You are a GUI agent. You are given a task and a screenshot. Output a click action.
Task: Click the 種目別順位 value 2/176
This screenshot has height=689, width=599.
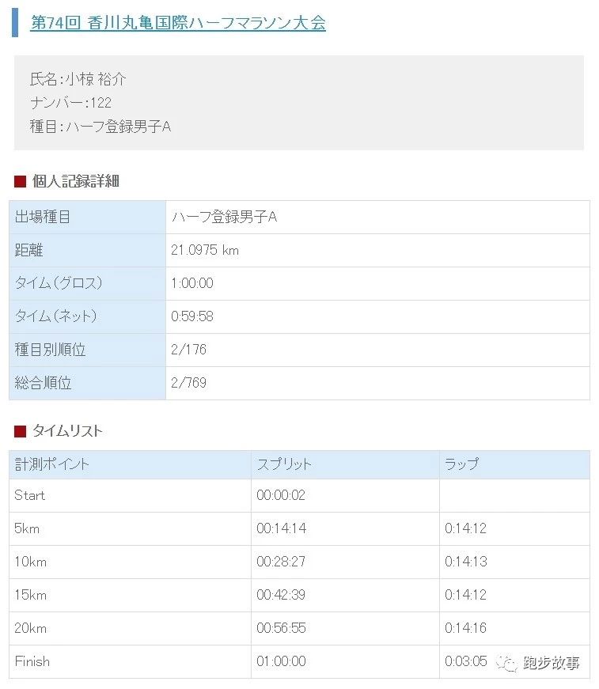[x=188, y=350]
